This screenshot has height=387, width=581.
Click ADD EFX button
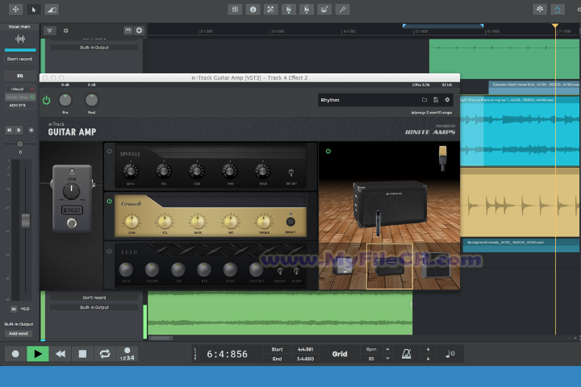[18, 105]
